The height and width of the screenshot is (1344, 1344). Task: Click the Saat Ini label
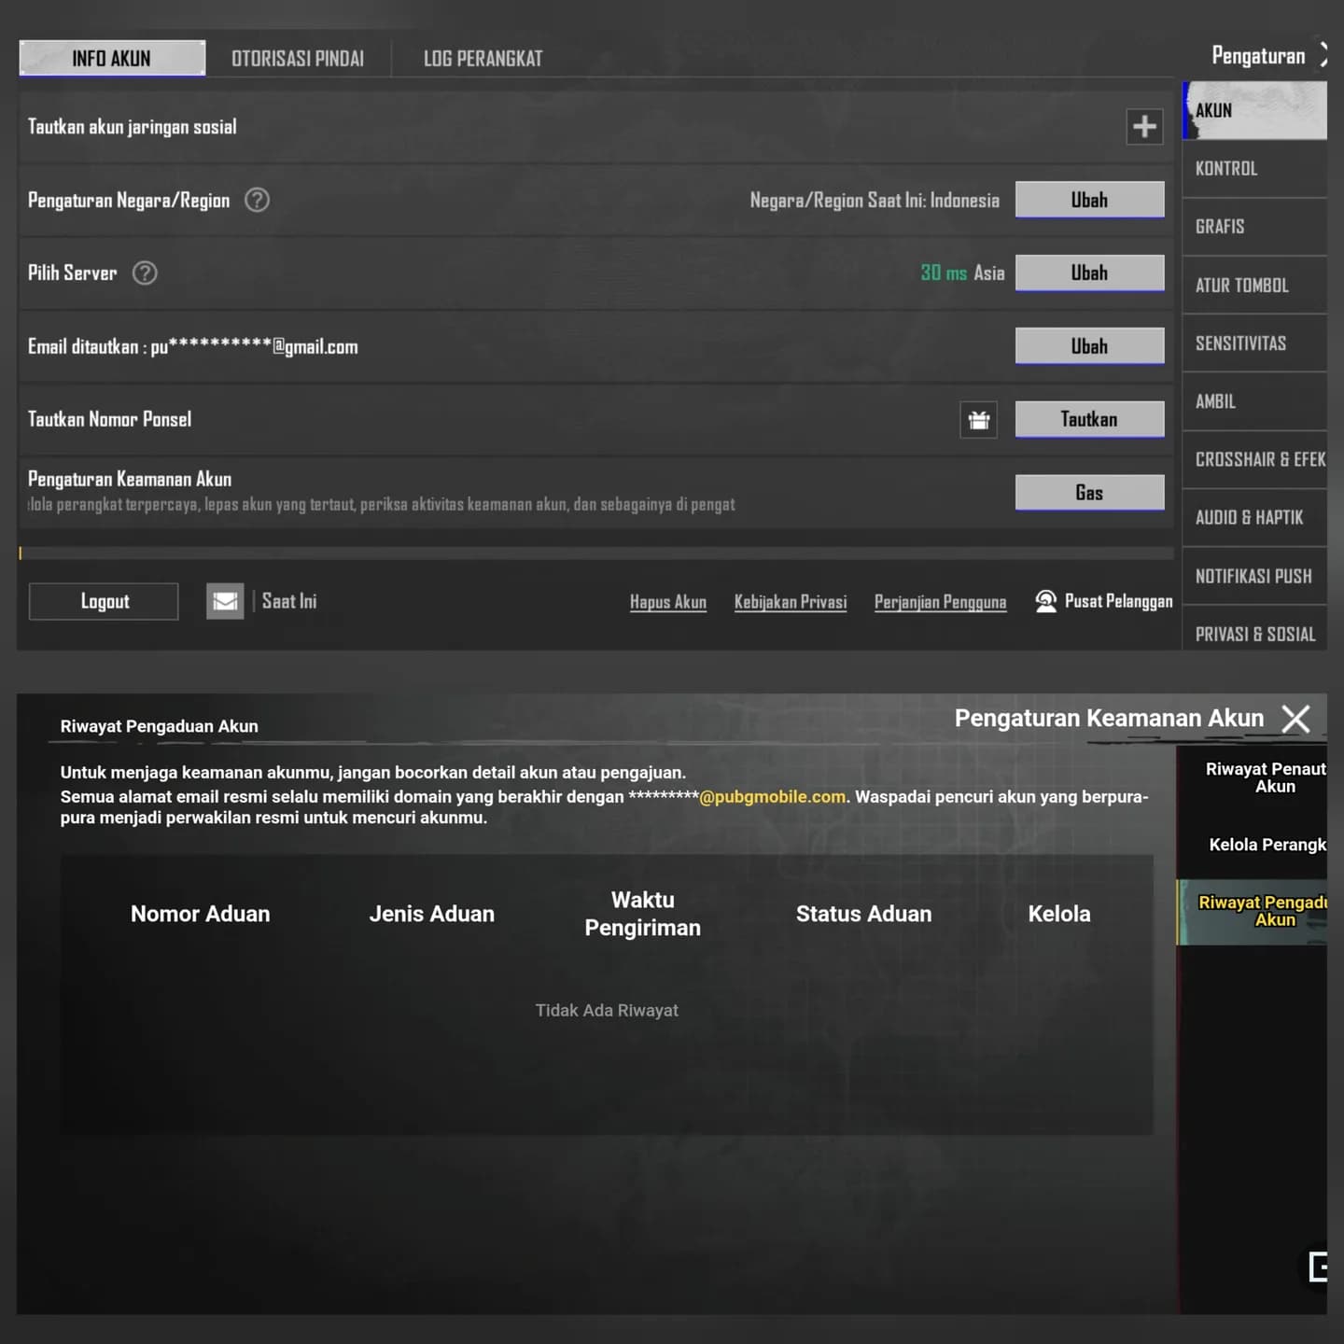point(289,601)
